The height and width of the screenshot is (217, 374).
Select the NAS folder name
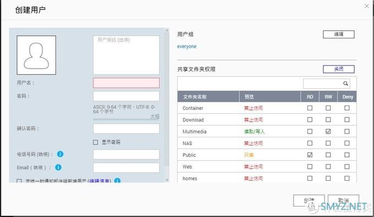coord(187,143)
